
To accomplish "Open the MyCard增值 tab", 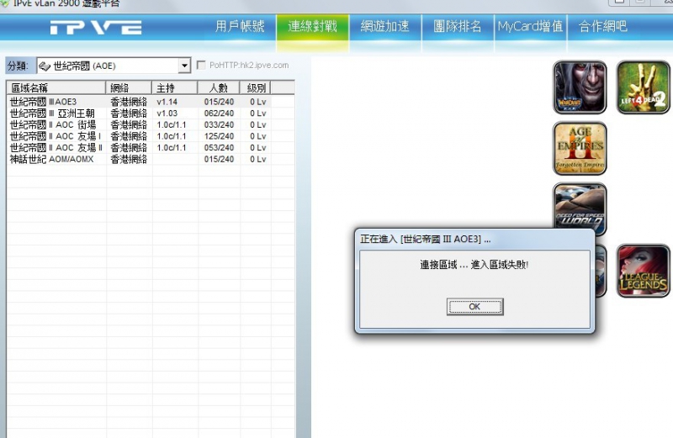I will click(531, 27).
